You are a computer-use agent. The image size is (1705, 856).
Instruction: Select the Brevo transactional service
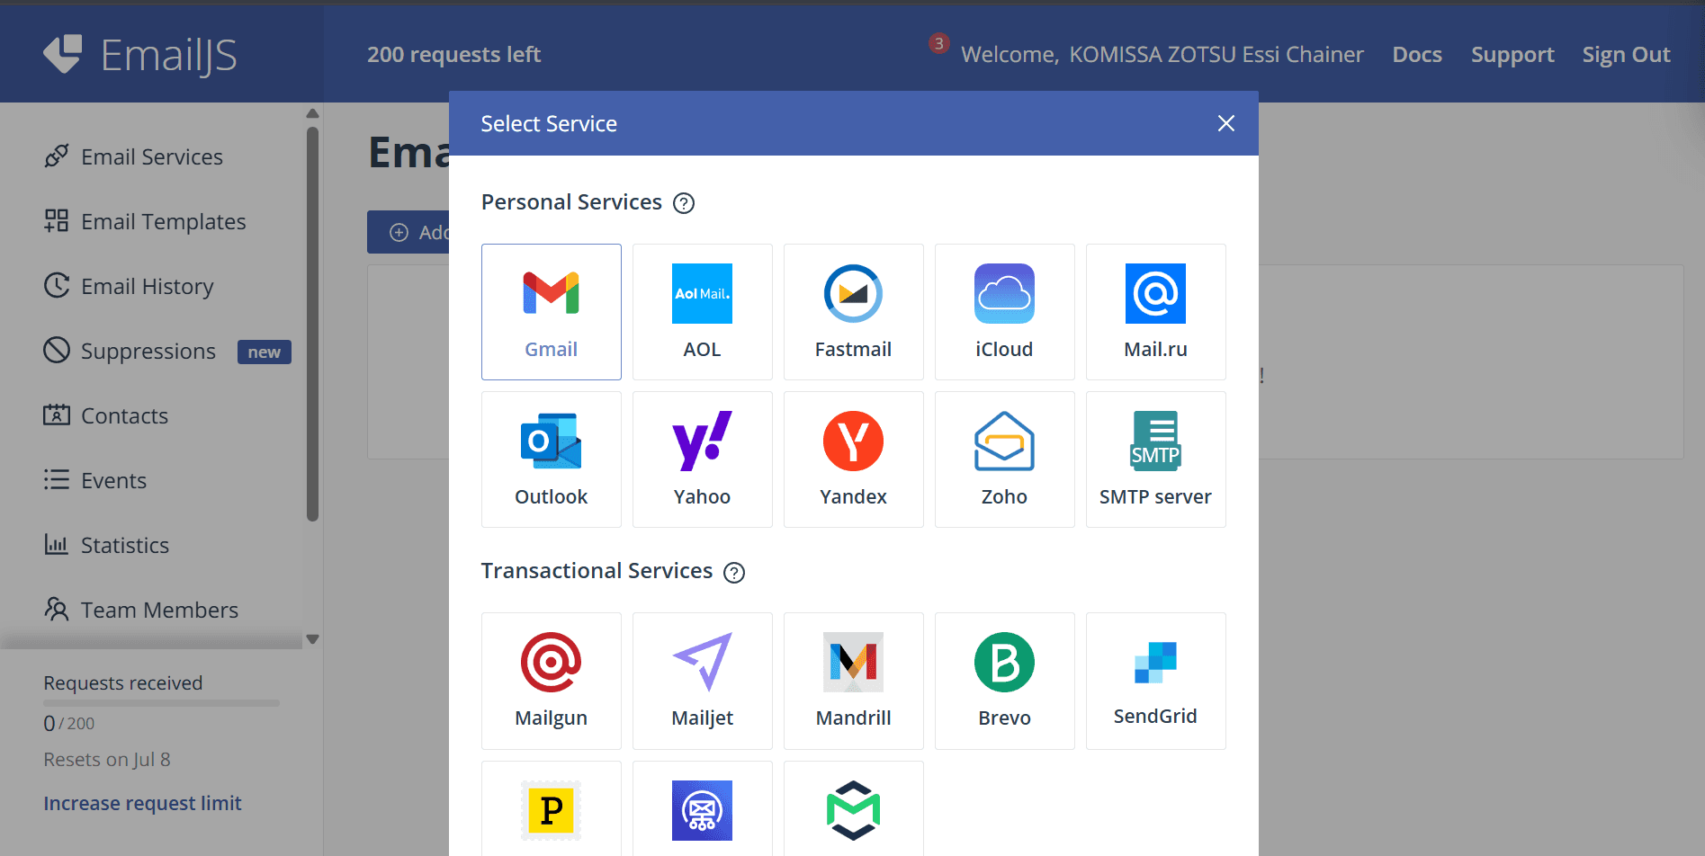coord(1004,679)
